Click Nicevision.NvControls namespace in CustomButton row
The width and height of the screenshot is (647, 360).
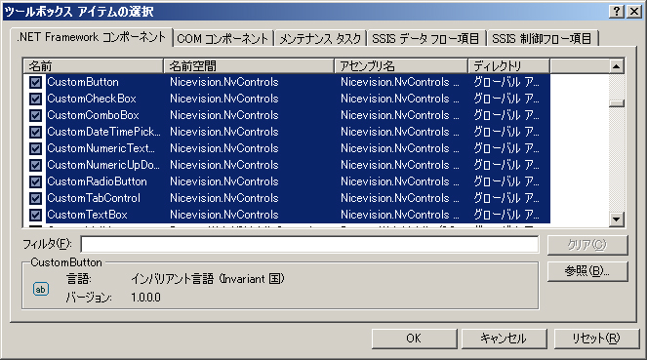pyautogui.click(x=224, y=82)
